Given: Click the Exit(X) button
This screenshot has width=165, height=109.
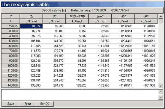Looking at the screenshot, I should click(x=45, y=104).
